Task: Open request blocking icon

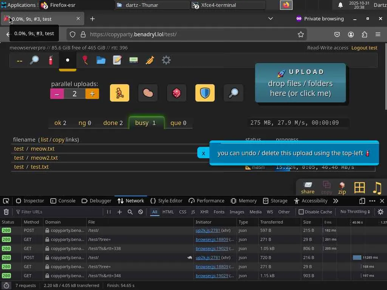Action: click(x=141, y=212)
